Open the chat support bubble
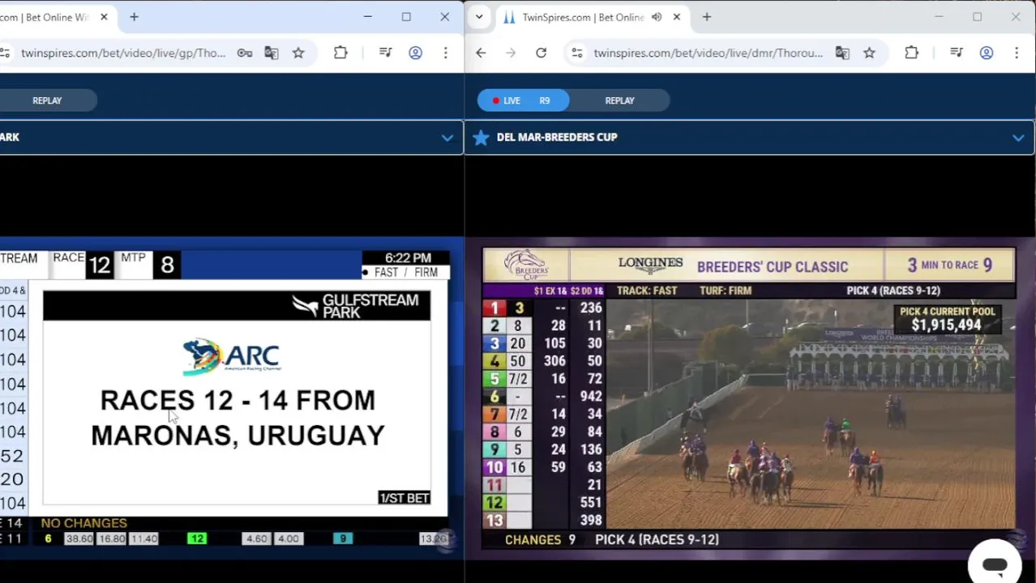The height and width of the screenshot is (583, 1036). (x=995, y=564)
